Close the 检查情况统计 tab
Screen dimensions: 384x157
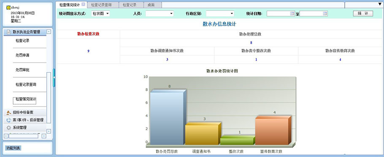coord(83,4)
